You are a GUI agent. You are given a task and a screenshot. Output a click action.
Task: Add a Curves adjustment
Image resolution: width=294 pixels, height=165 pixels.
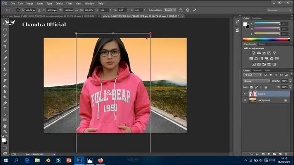coord(264,53)
